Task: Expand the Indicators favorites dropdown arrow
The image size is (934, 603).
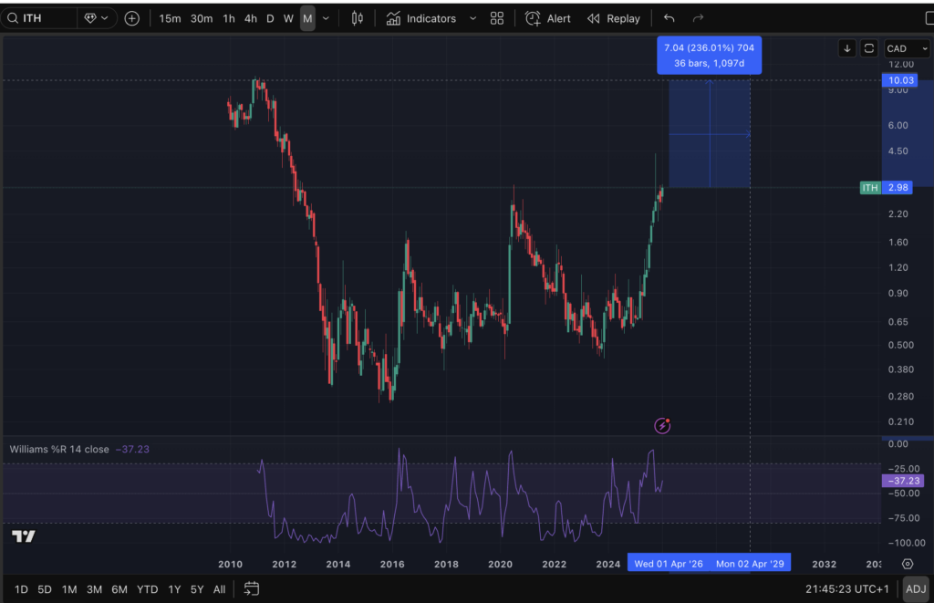Action: click(472, 18)
